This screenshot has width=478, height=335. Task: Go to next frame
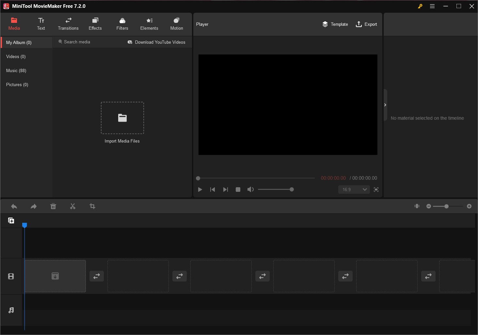pos(226,190)
